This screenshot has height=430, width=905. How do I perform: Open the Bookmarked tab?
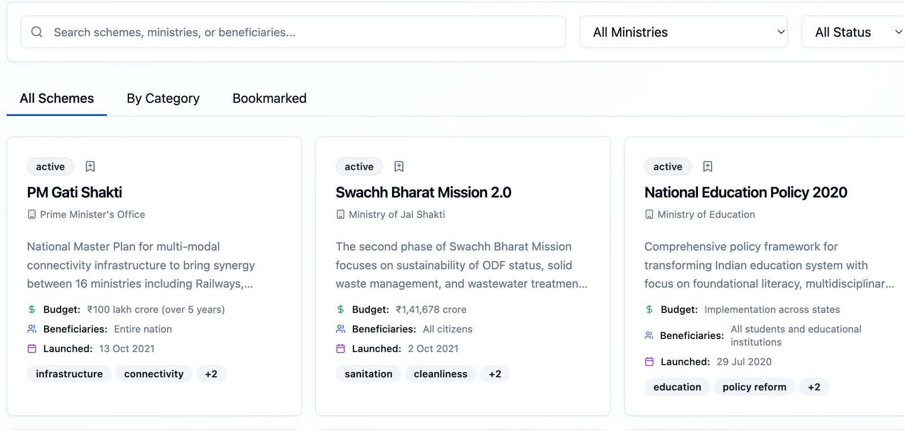269,98
